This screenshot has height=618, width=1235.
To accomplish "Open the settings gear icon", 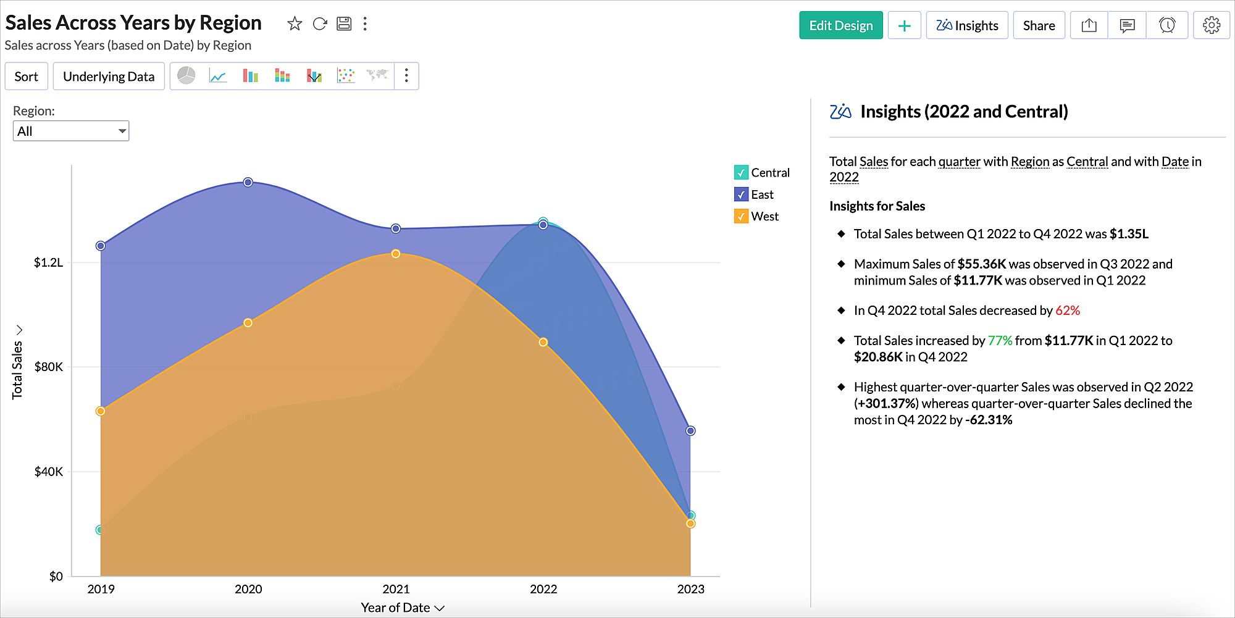I will 1212,25.
